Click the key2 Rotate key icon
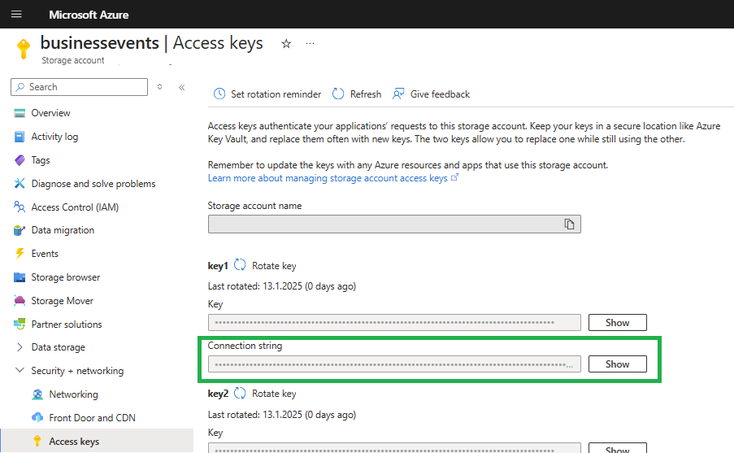 click(x=241, y=394)
